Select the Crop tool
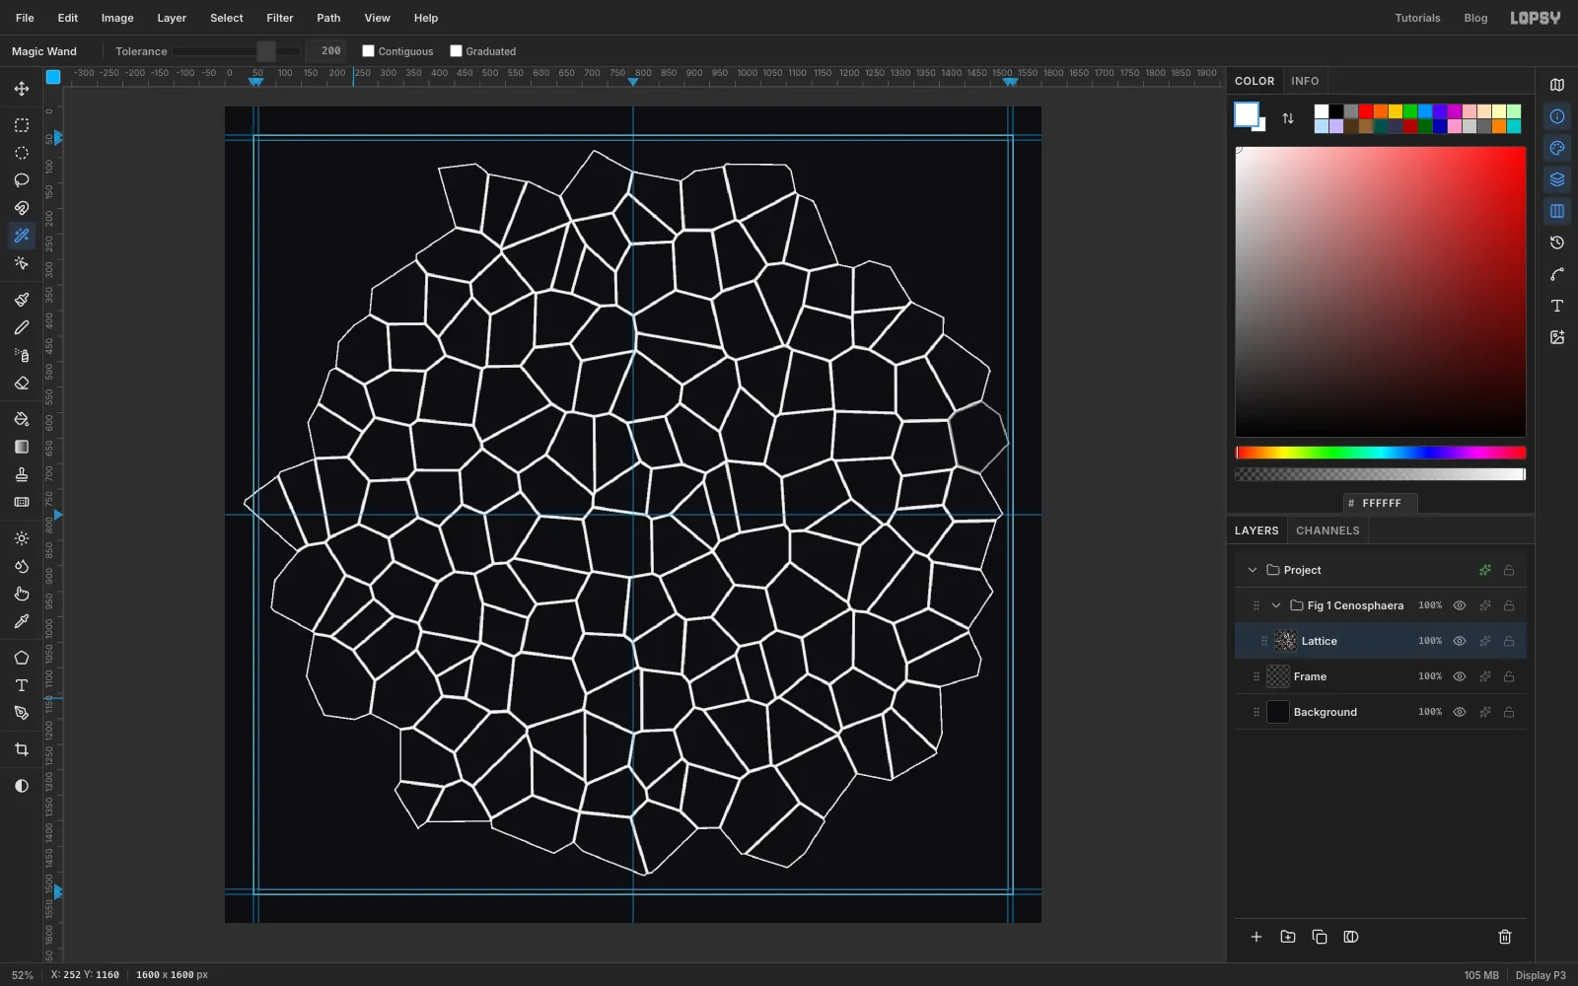1578x986 pixels. pyautogui.click(x=22, y=749)
